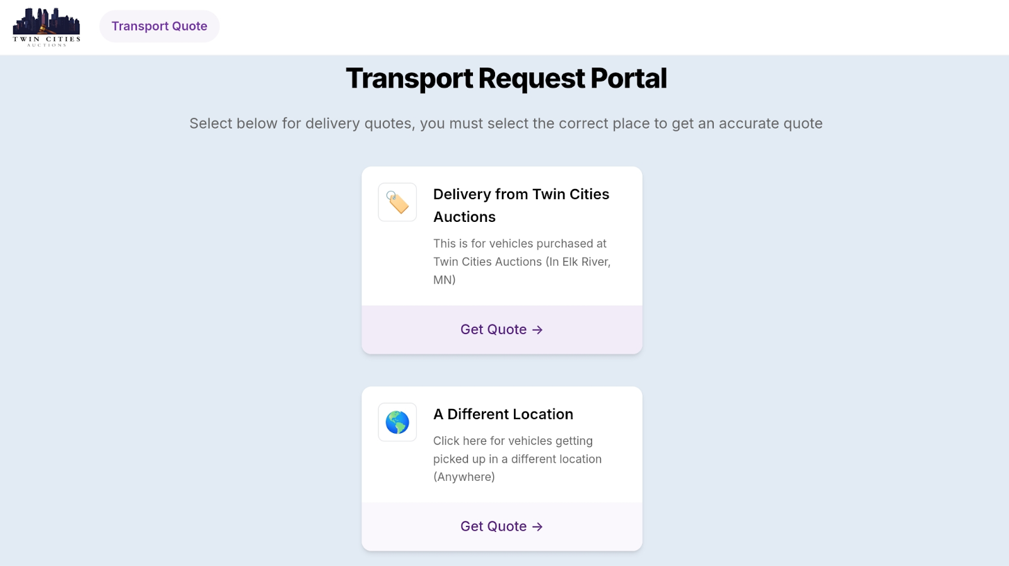Open the Transport Quote navigation tab

[x=160, y=26]
